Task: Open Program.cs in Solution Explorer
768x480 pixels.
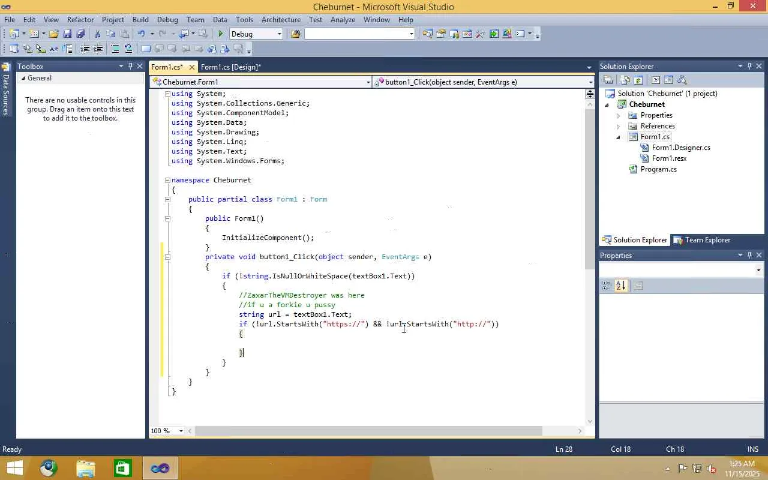Action: [658, 169]
